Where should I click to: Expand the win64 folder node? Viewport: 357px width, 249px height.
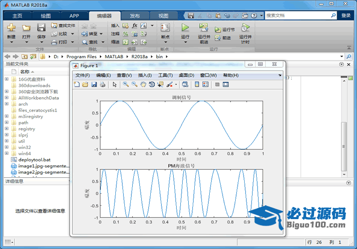tap(6, 153)
